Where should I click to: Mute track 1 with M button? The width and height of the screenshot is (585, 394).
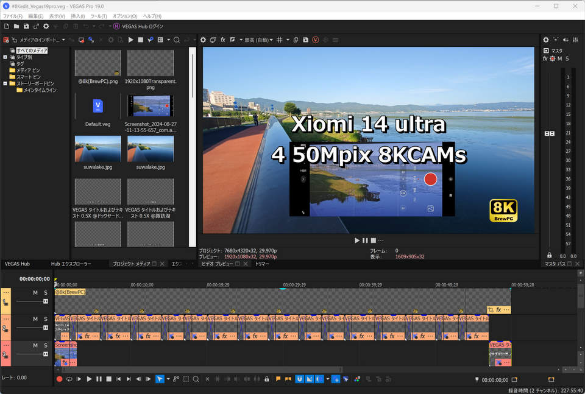(35, 293)
